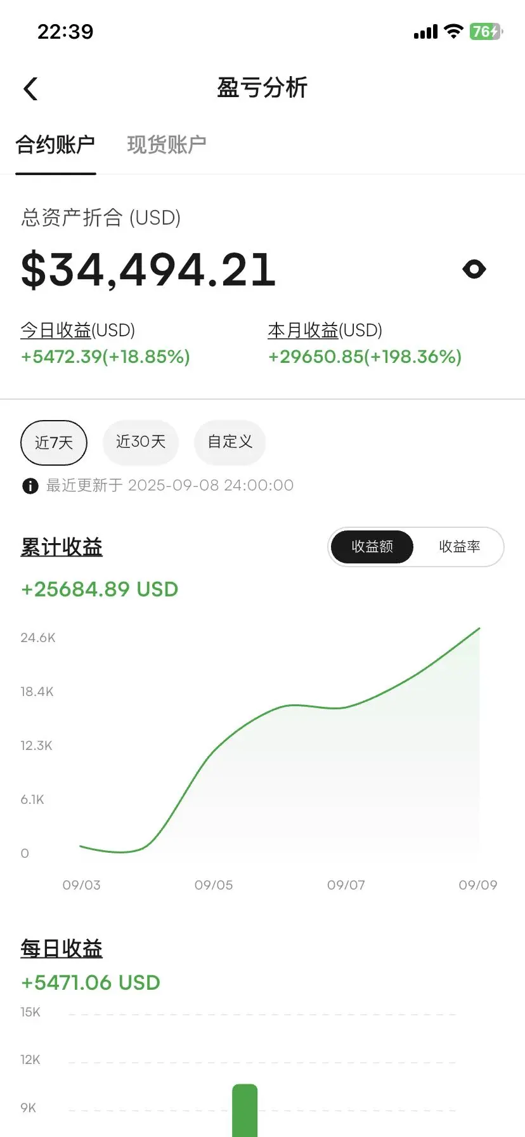Open the 自定义 custom range picker
The image size is (525, 1137).
(x=230, y=442)
